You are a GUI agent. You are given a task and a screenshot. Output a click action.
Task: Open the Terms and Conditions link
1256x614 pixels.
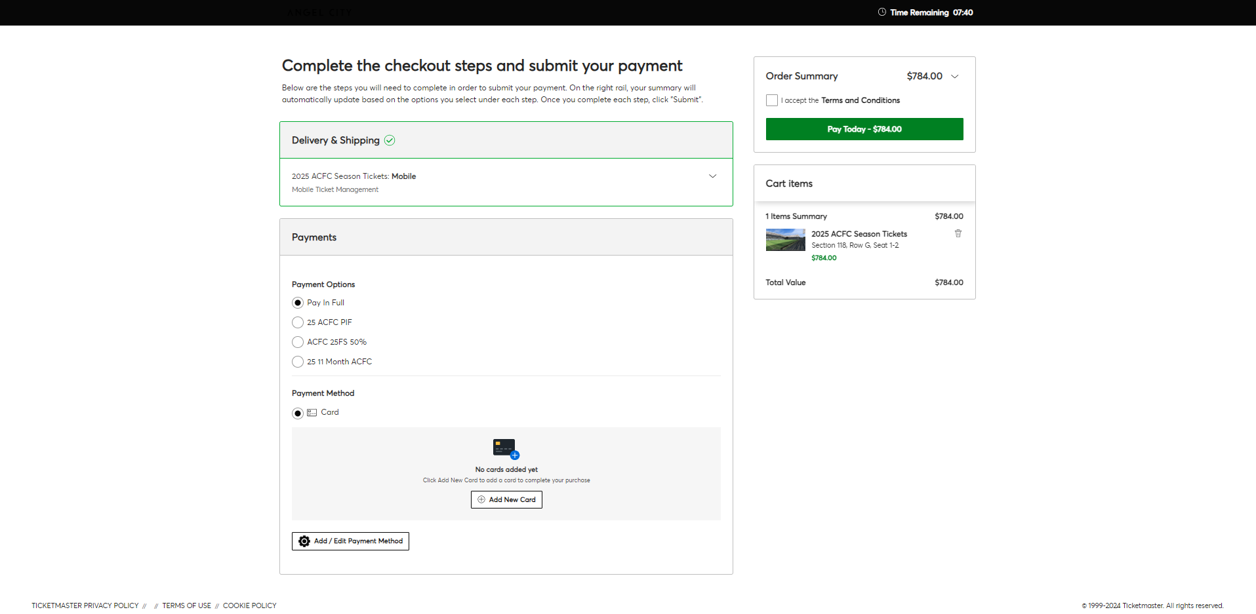[x=861, y=100]
